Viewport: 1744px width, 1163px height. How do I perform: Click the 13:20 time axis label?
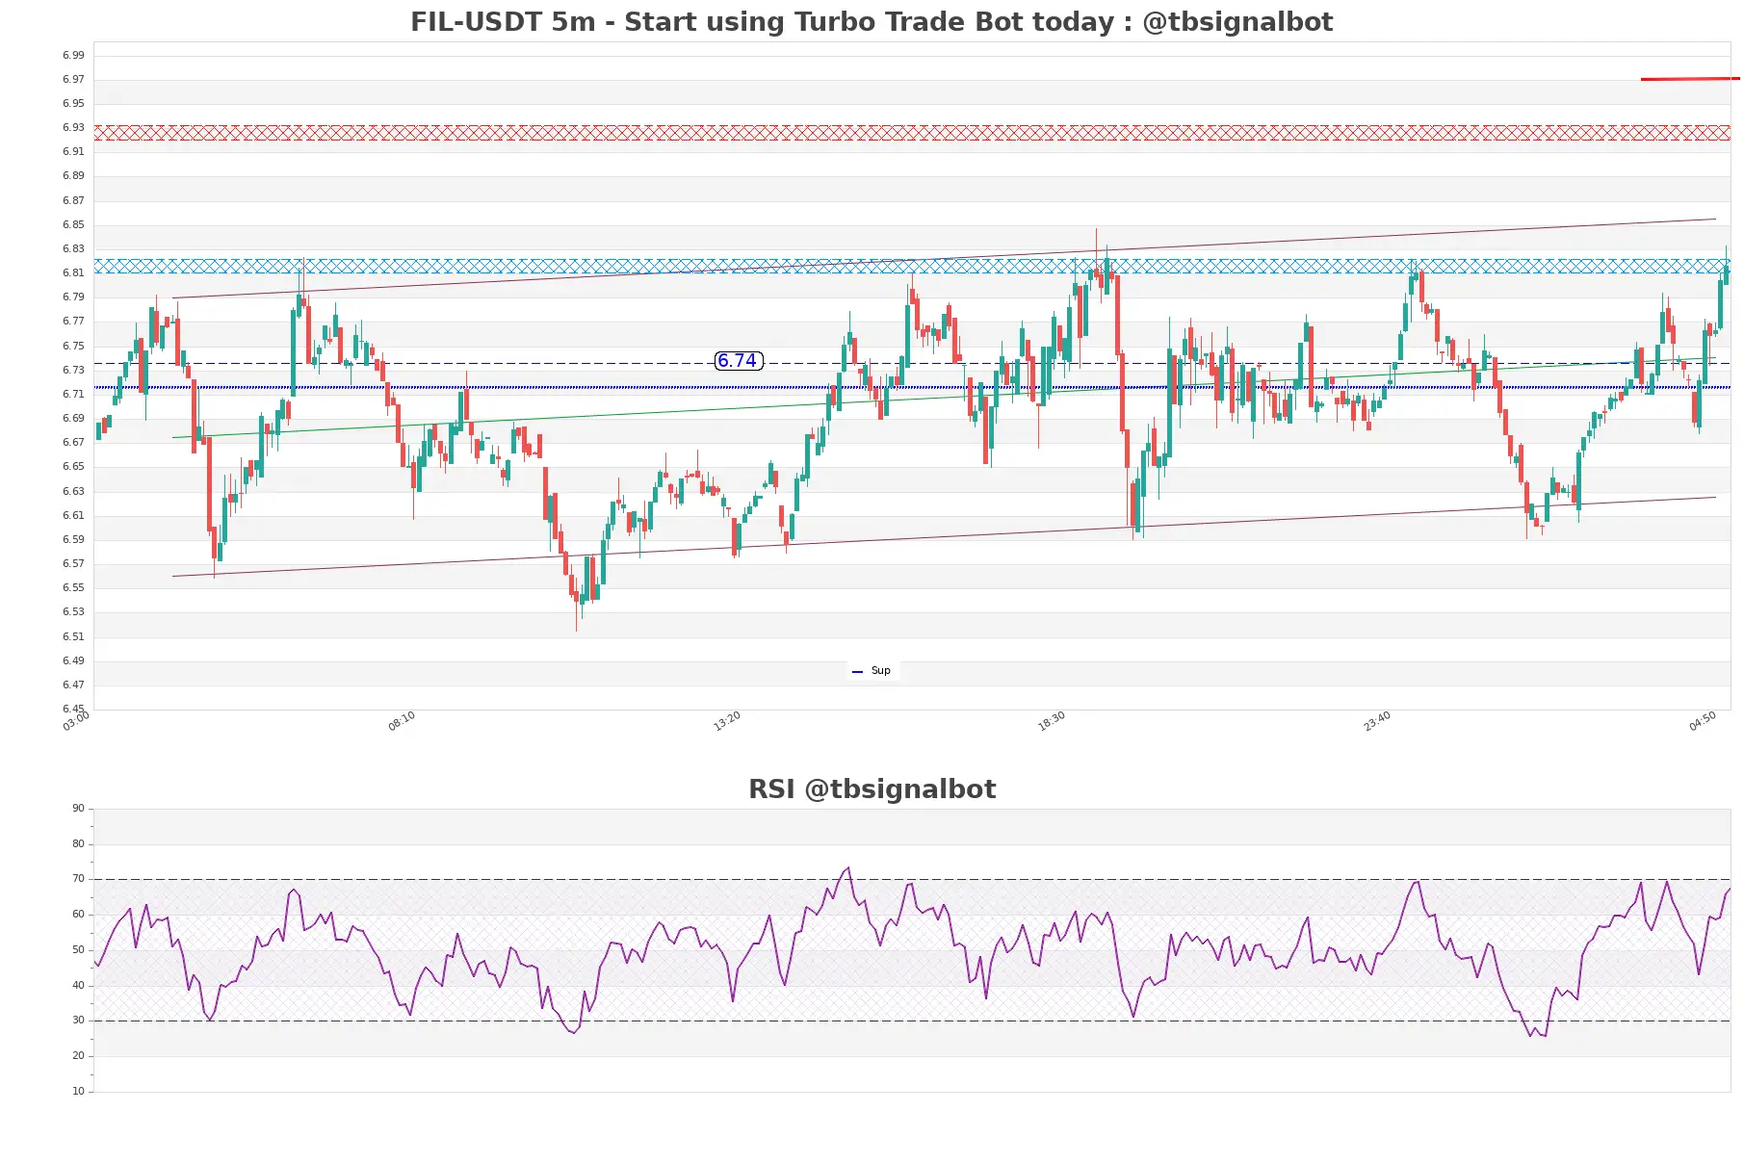point(727,721)
